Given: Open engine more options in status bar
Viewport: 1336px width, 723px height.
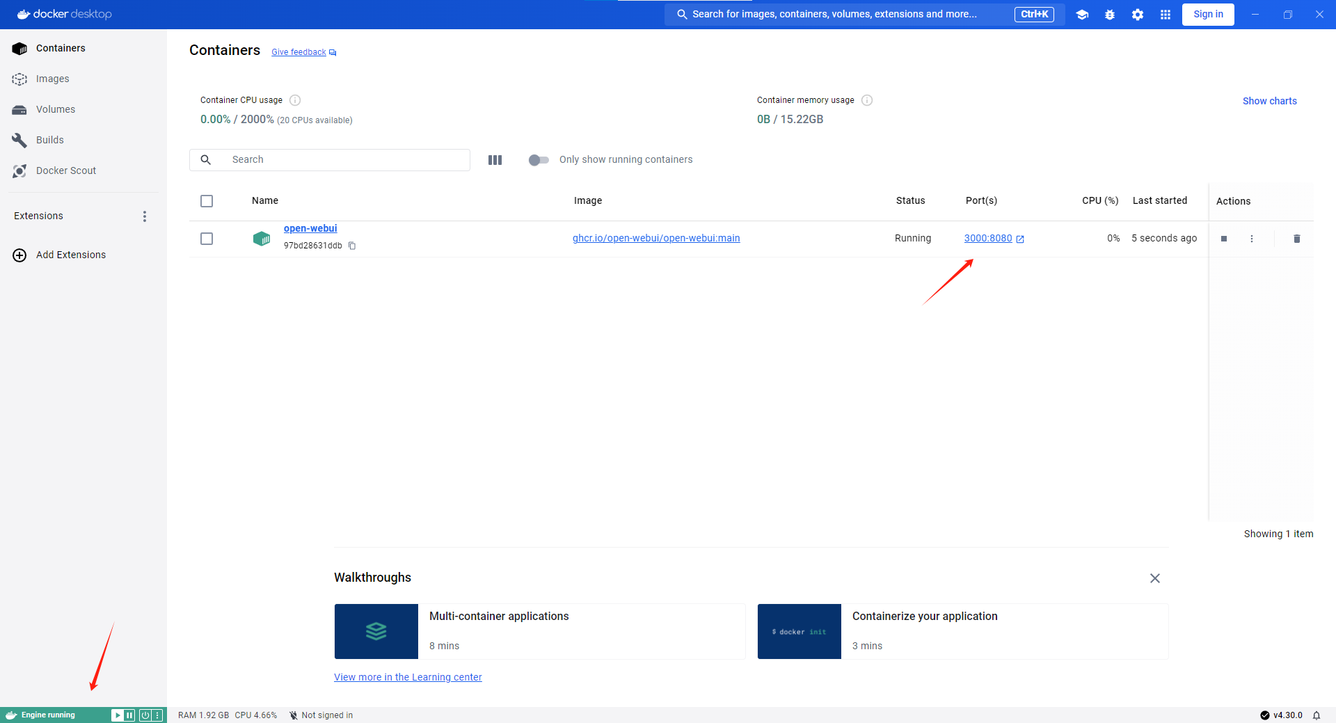Looking at the screenshot, I should (x=157, y=715).
